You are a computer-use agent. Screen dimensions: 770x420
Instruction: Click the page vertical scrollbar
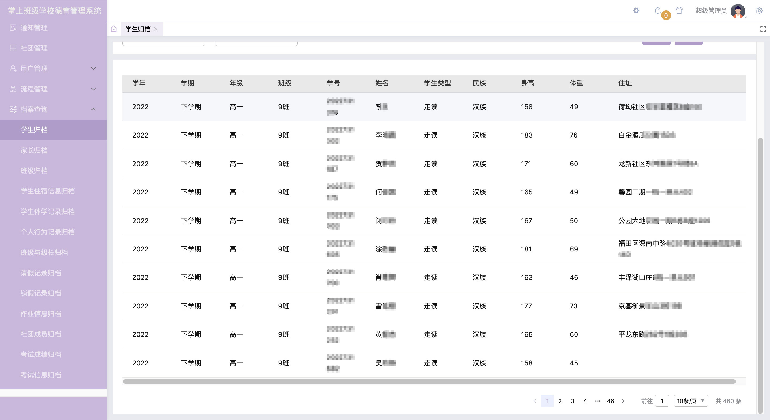[x=760, y=275]
